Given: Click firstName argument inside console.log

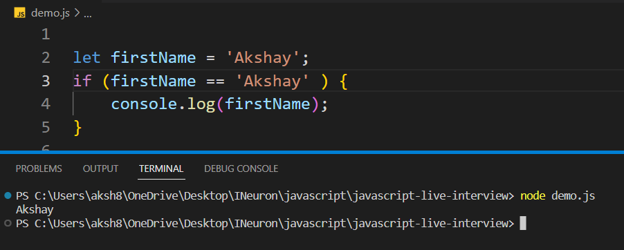Looking at the screenshot, I should pyautogui.click(x=267, y=104).
